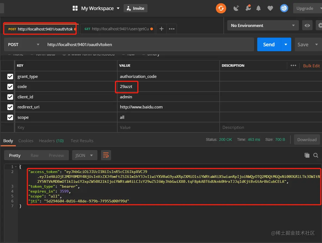Open the No Environment selector
This screenshot has height=243, width=322.
point(263,26)
